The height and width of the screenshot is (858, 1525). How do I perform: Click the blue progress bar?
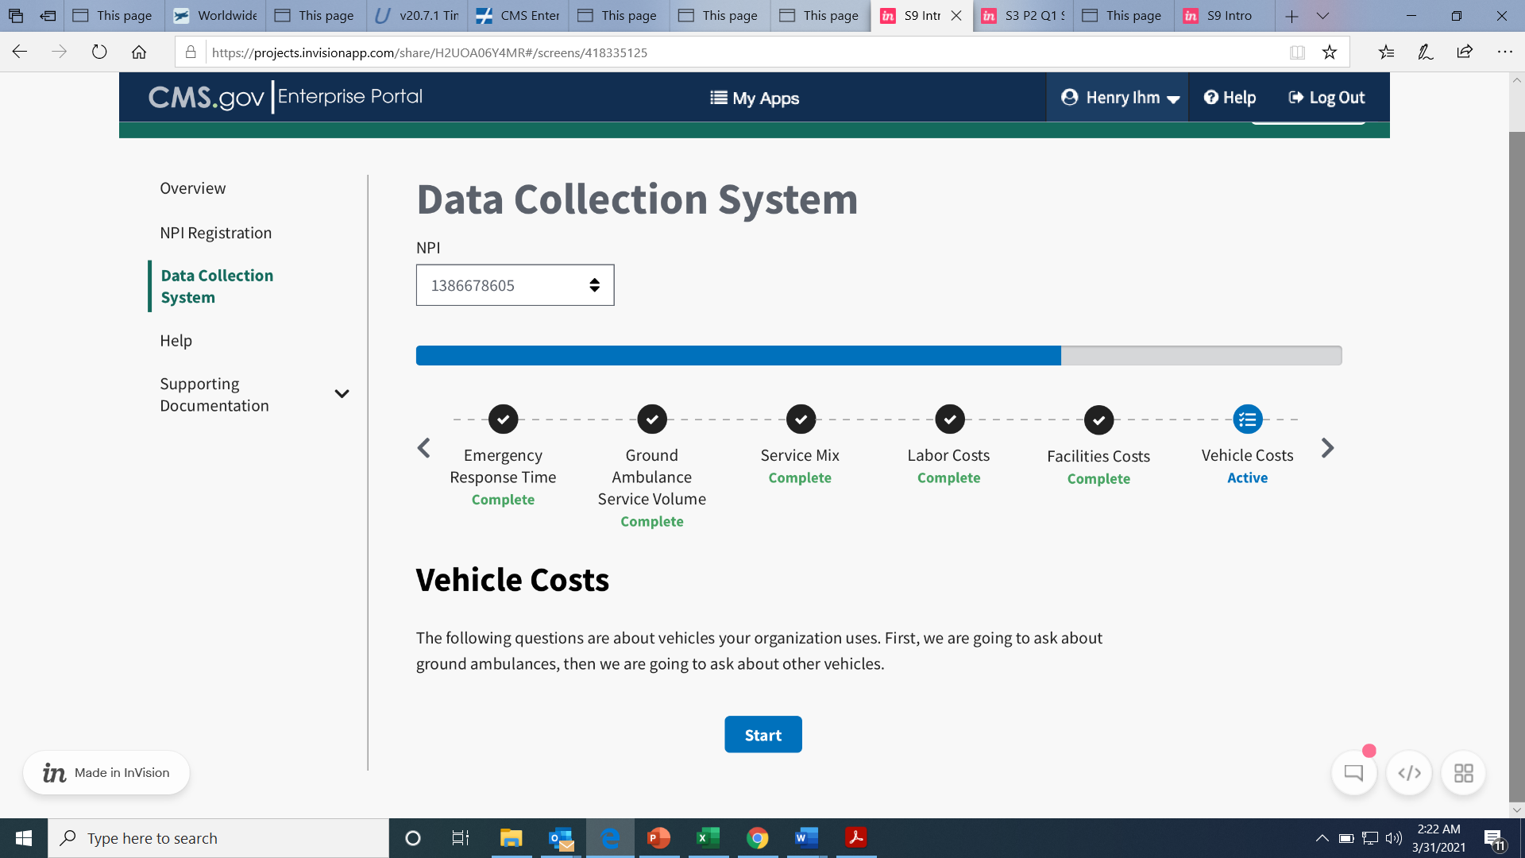pyautogui.click(x=738, y=356)
